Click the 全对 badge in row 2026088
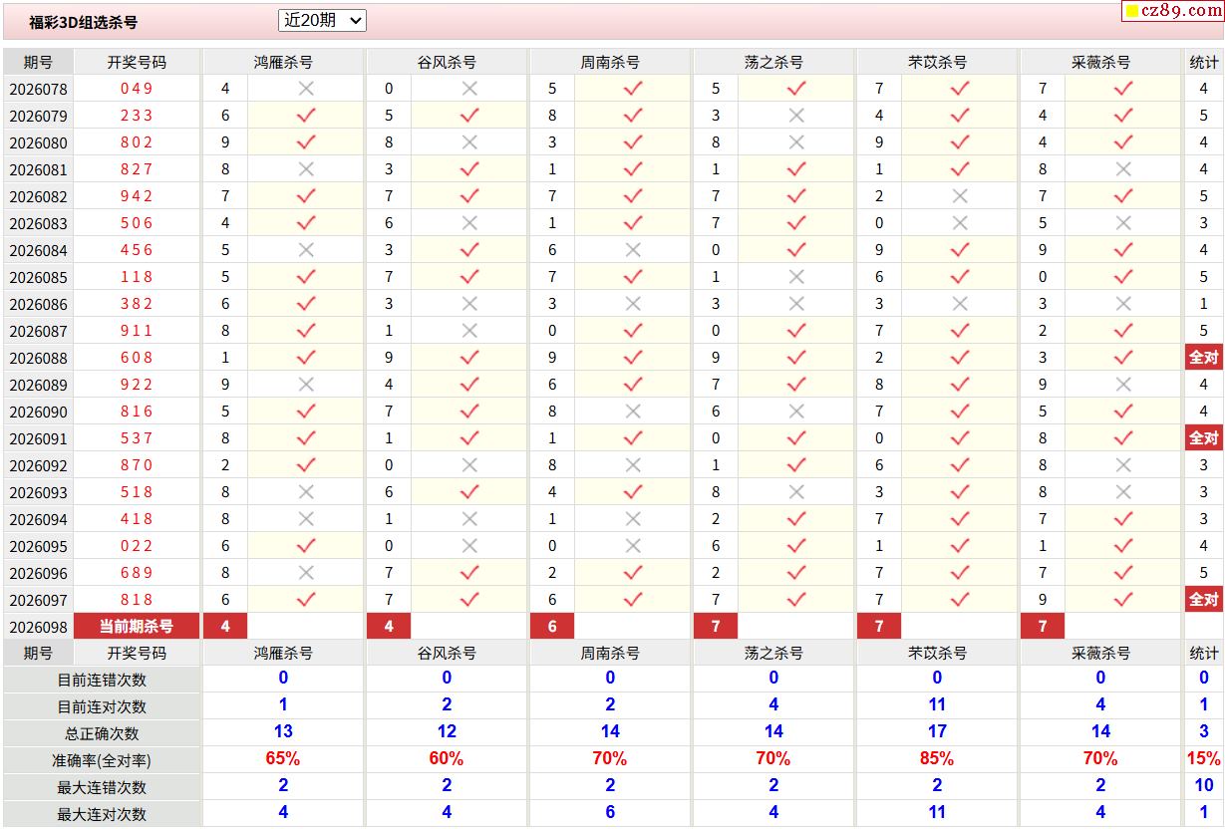Screen dimensions: 1225x829 click(x=1203, y=358)
